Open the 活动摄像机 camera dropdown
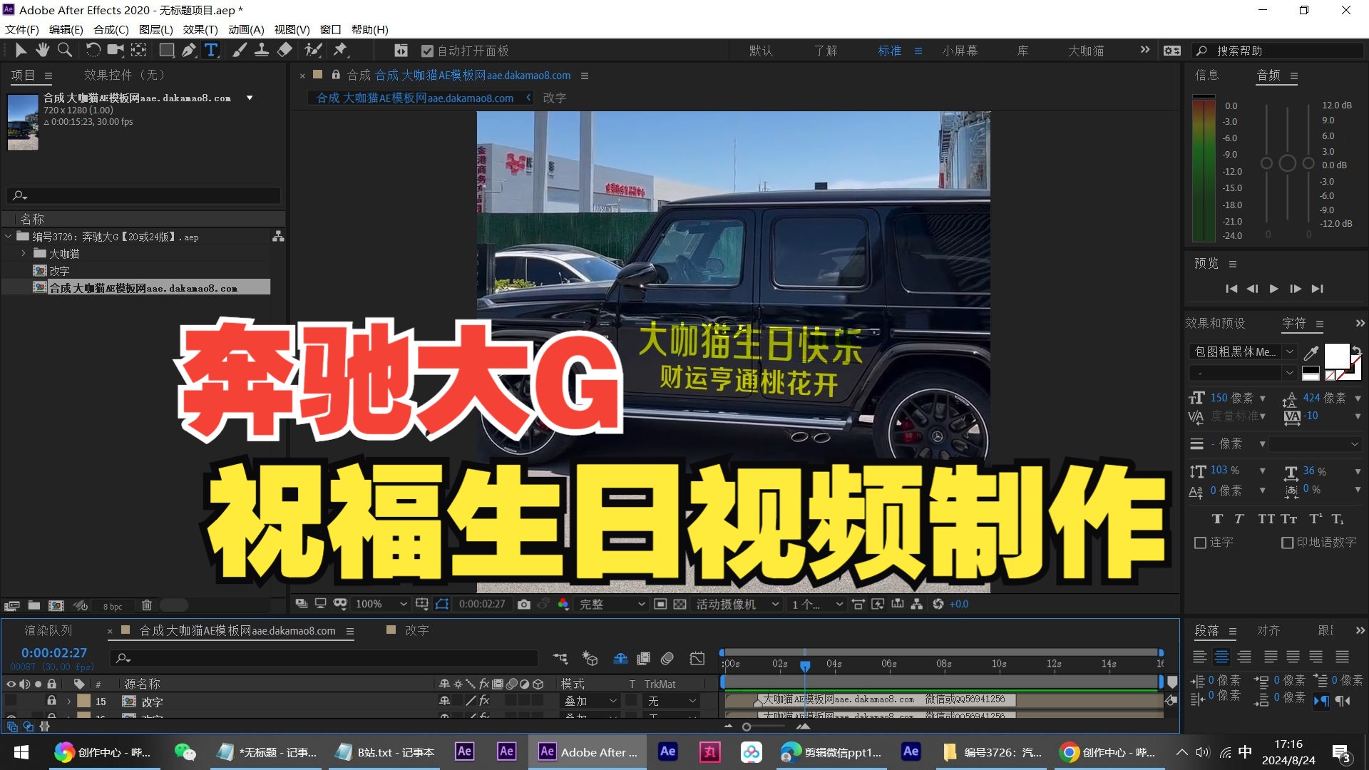1369x770 pixels. click(737, 604)
